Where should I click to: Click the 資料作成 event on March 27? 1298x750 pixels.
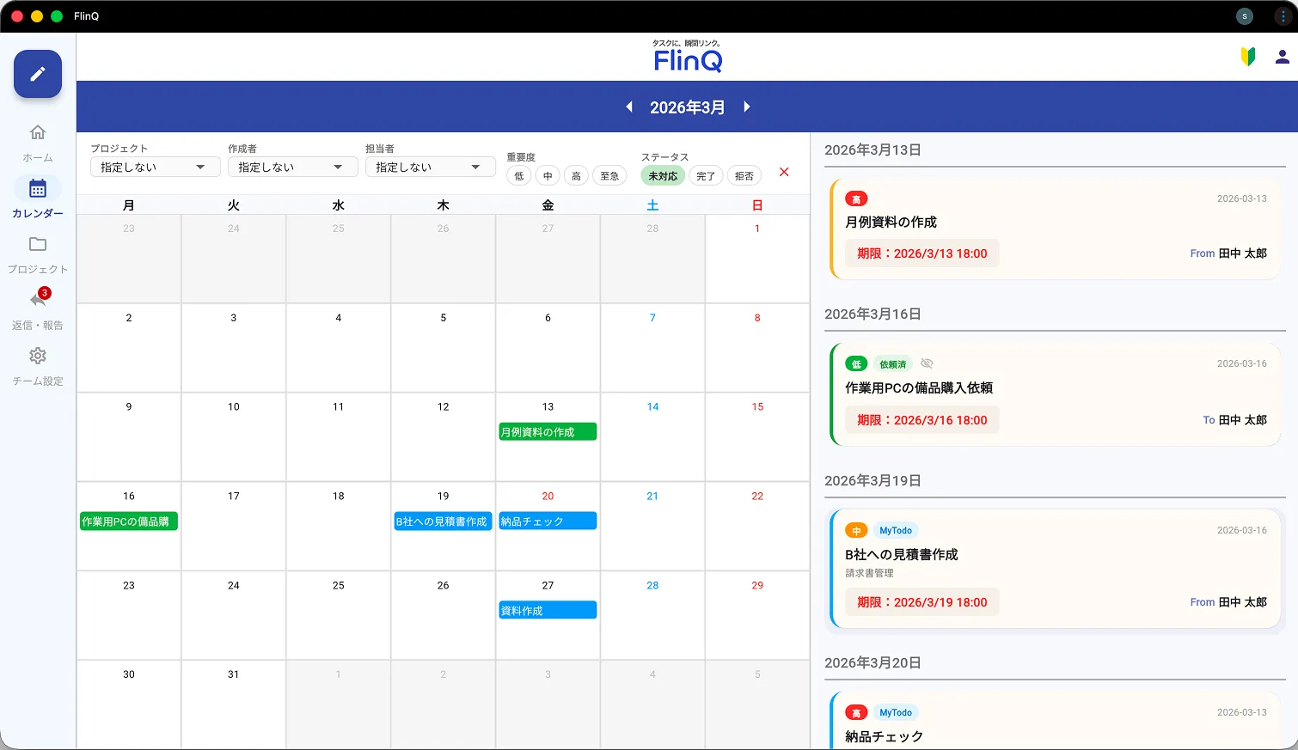548,611
